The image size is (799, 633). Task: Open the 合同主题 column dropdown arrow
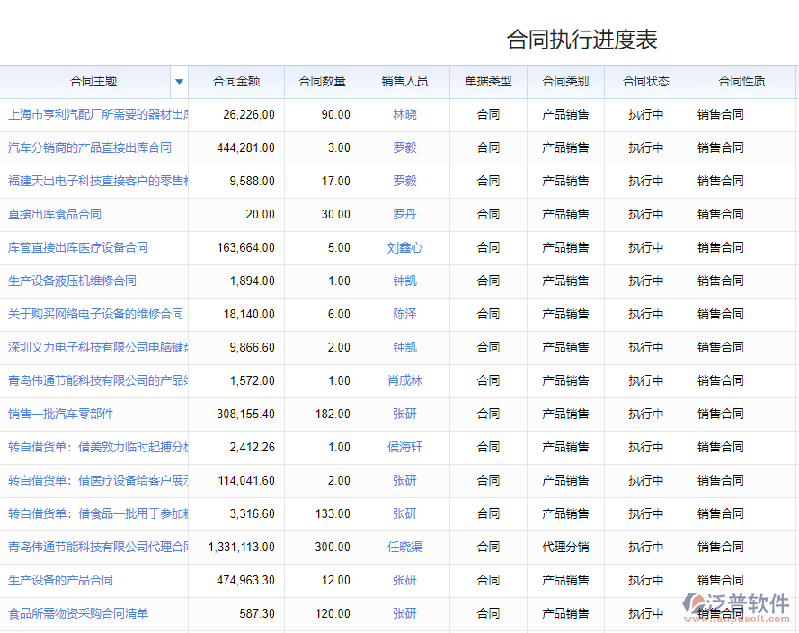coord(179,82)
